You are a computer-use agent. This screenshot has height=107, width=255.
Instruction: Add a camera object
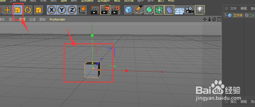(190, 10)
